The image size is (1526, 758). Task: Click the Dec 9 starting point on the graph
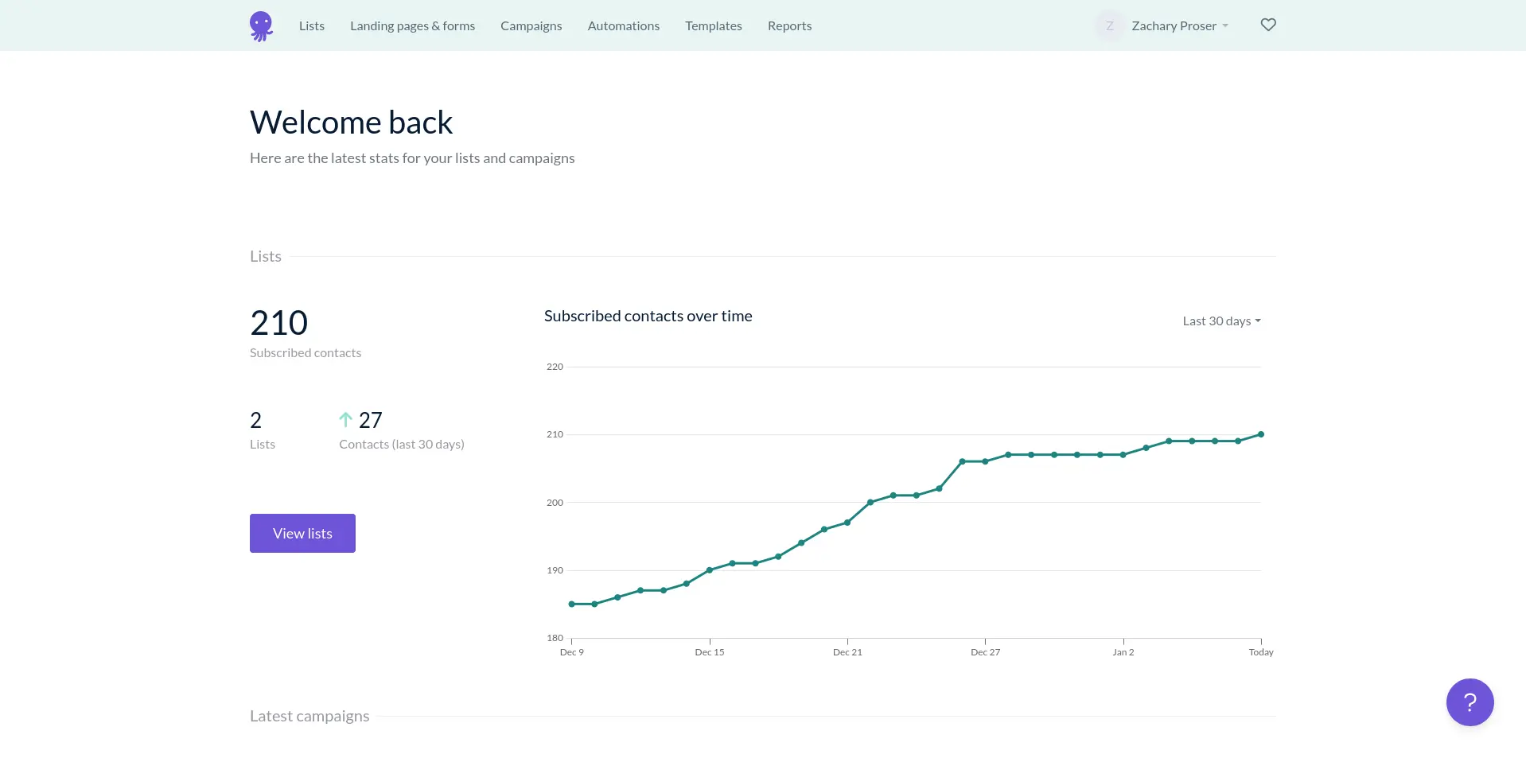pos(571,604)
